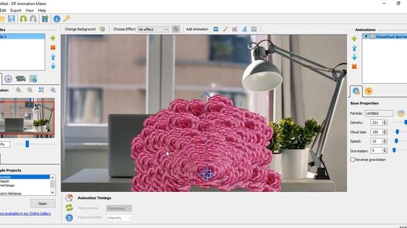Open the Continuous timing scheme dropdown
This screenshot has height=228, width=407.
click(119, 208)
